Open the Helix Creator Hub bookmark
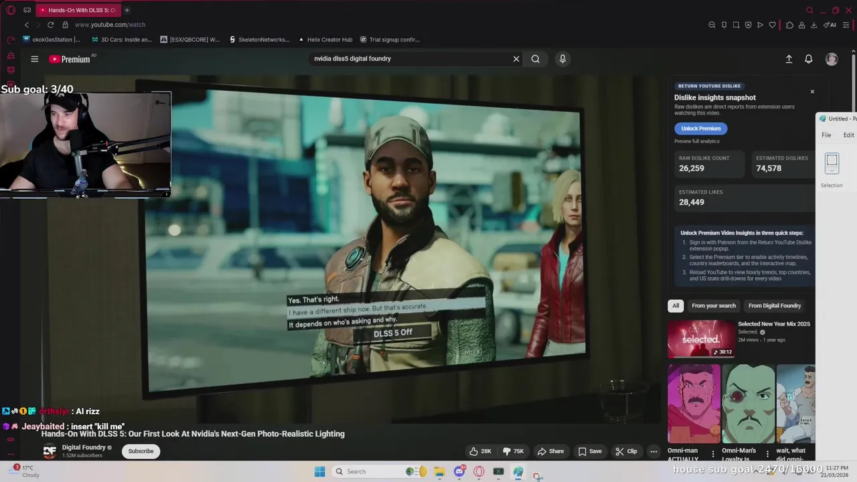This screenshot has width=857, height=482. [x=325, y=39]
